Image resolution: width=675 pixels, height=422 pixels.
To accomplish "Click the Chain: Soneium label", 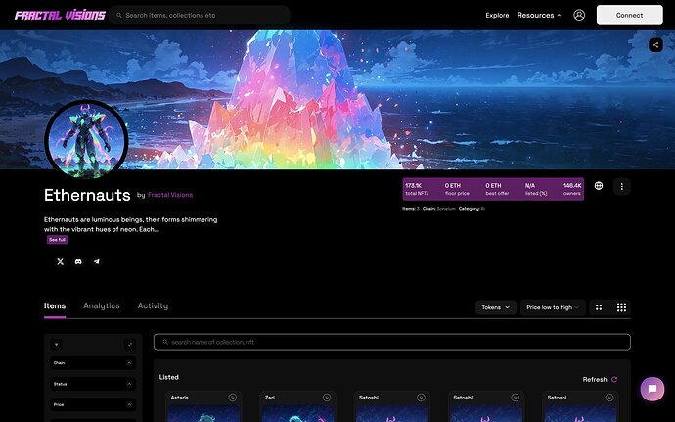I will pos(438,209).
